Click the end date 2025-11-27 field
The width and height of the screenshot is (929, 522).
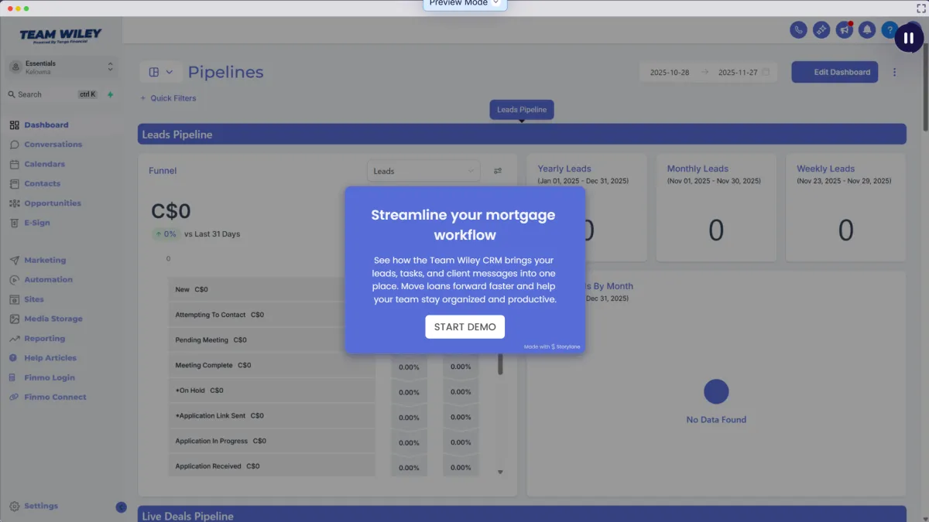(x=738, y=72)
